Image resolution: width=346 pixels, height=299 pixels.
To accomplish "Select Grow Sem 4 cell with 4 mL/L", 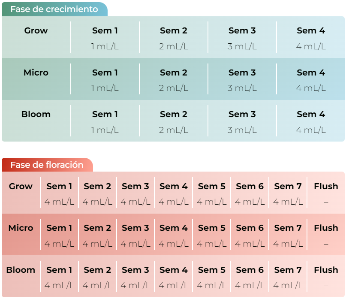I will coord(311,37).
